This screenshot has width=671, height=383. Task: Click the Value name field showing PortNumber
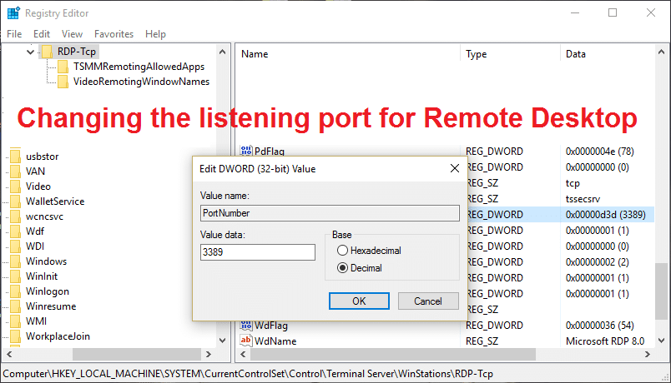pyautogui.click(x=330, y=213)
